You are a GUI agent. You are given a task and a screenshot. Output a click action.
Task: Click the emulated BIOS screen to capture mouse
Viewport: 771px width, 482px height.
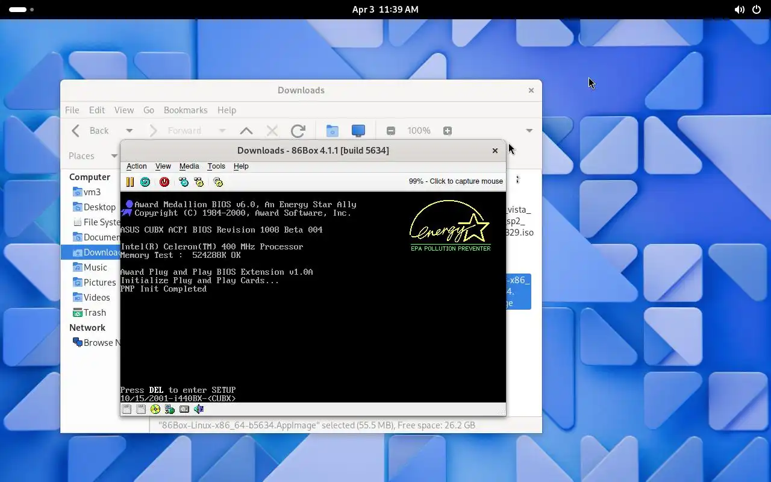pyautogui.click(x=313, y=296)
